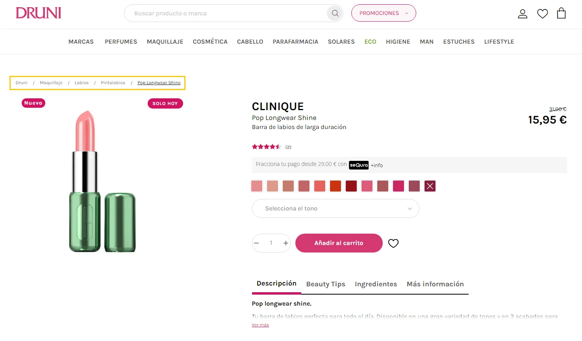Toggle the favorite heart next to Añadir al carrito
The width and height of the screenshot is (582, 341).
(x=393, y=243)
